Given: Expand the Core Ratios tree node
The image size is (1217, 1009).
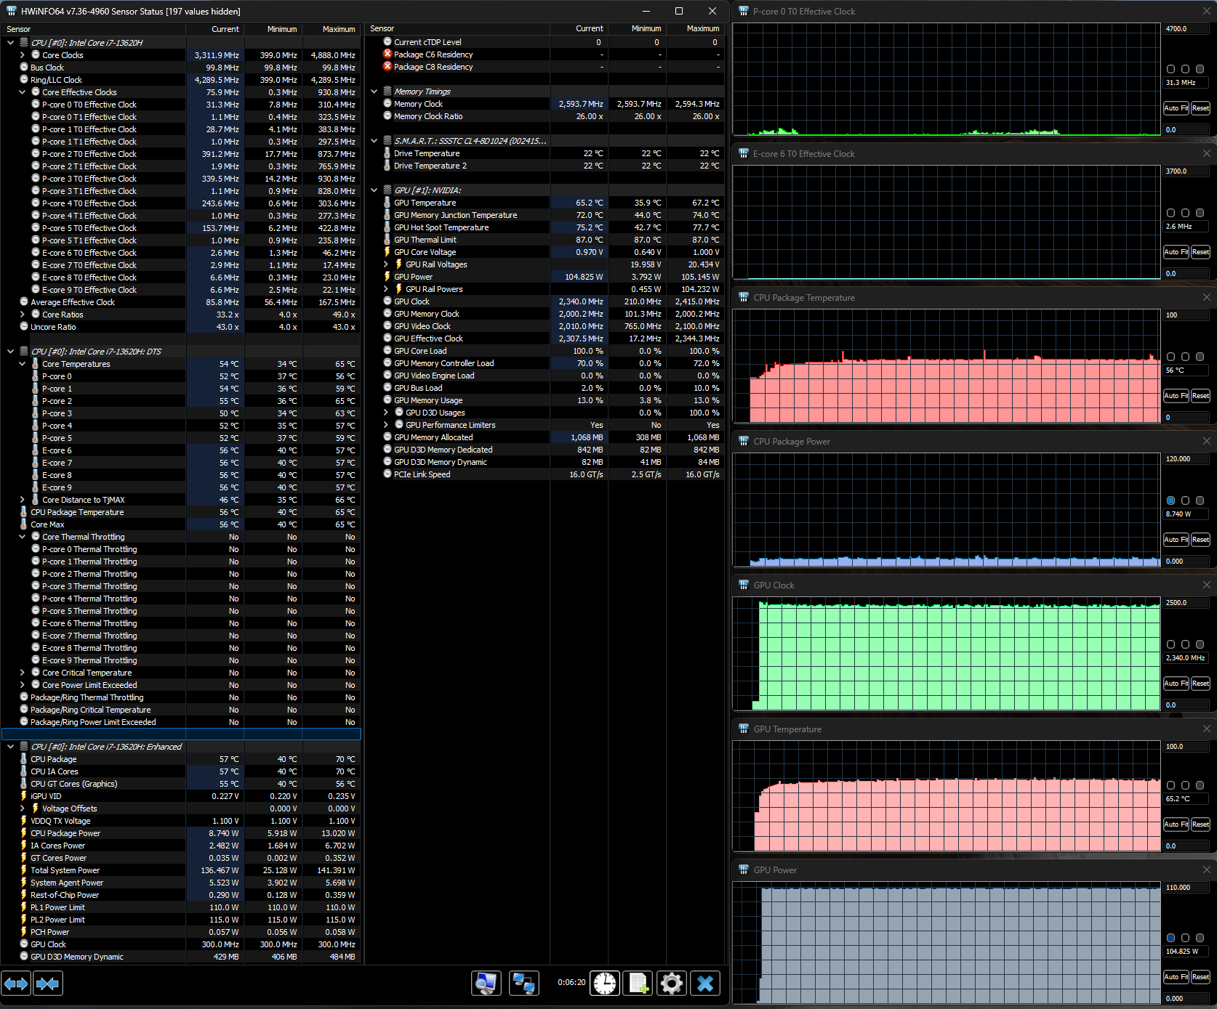Looking at the screenshot, I should pyautogui.click(x=23, y=315).
